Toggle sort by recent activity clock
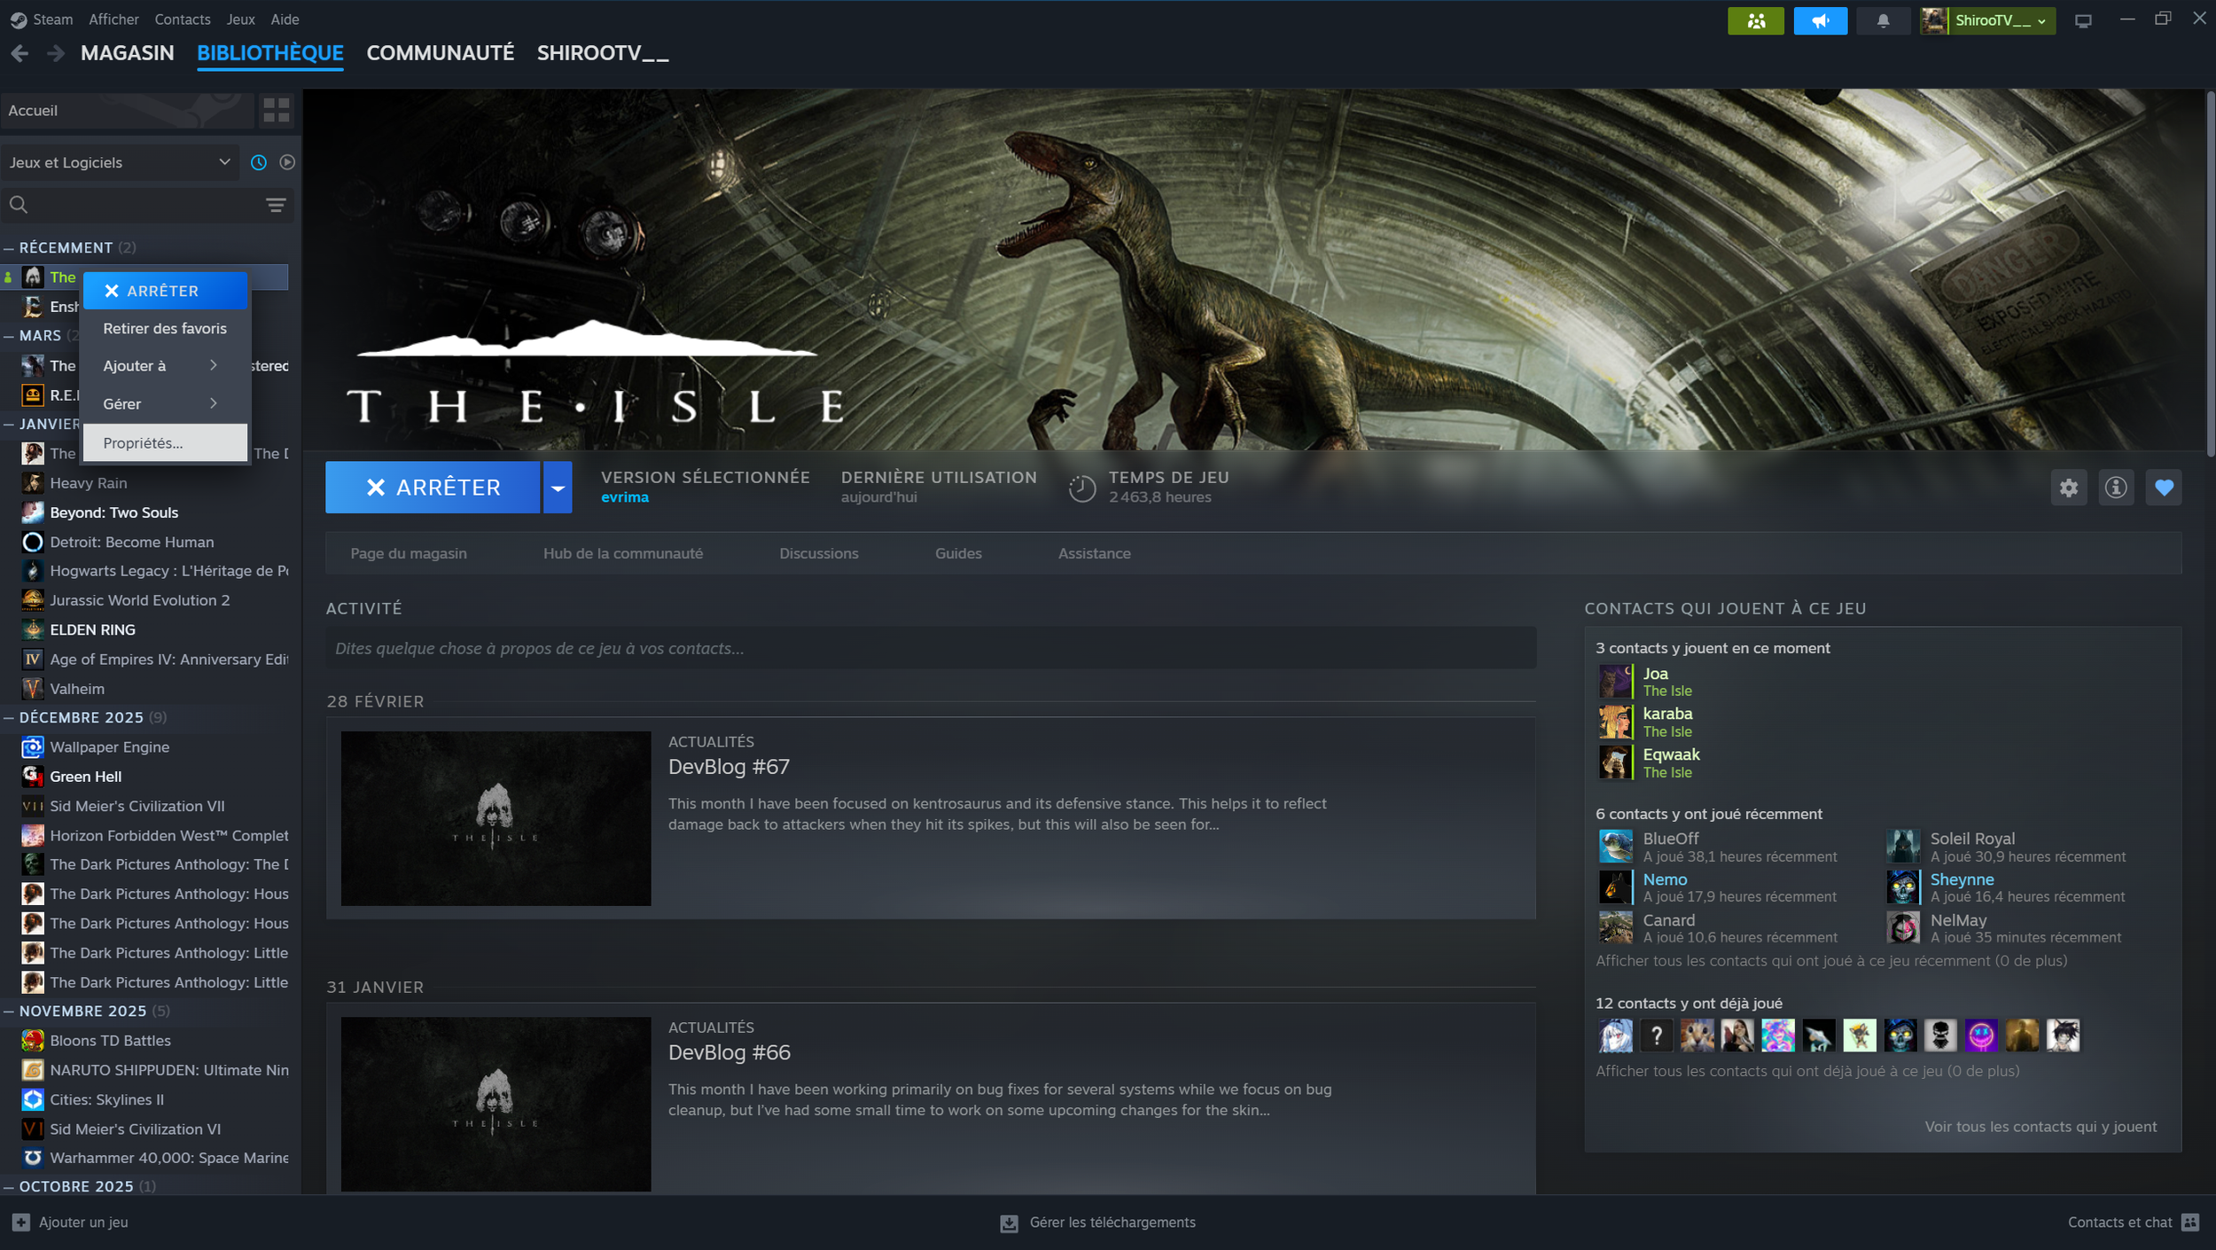The width and height of the screenshot is (2216, 1250). tap(259, 162)
